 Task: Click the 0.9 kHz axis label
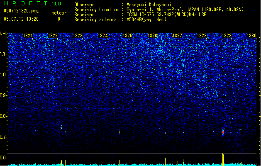click(x=4, y=95)
